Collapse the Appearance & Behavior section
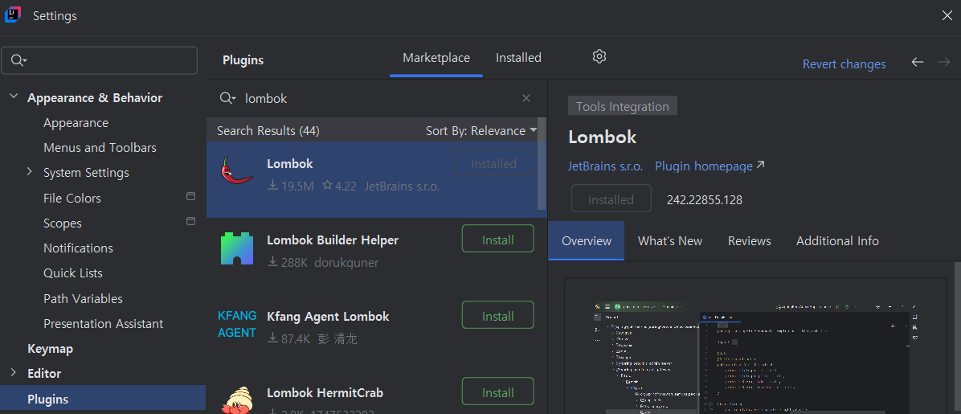The width and height of the screenshot is (961, 414). [x=14, y=97]
